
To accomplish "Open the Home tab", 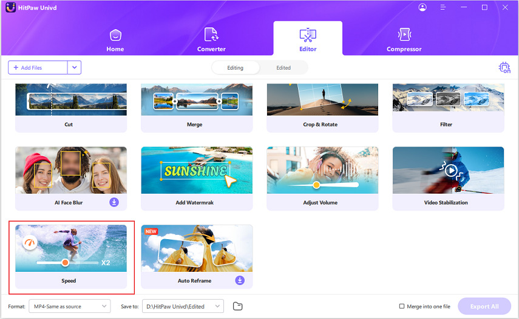I will pos(115,41).
